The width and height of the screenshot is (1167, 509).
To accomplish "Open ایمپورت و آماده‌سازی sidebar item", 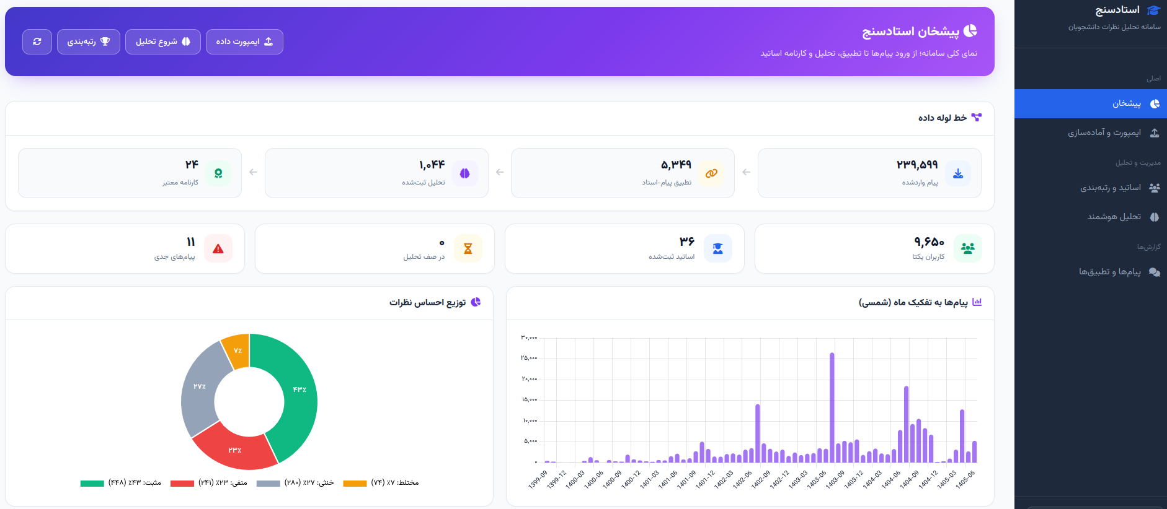I will coord(1091,133).
